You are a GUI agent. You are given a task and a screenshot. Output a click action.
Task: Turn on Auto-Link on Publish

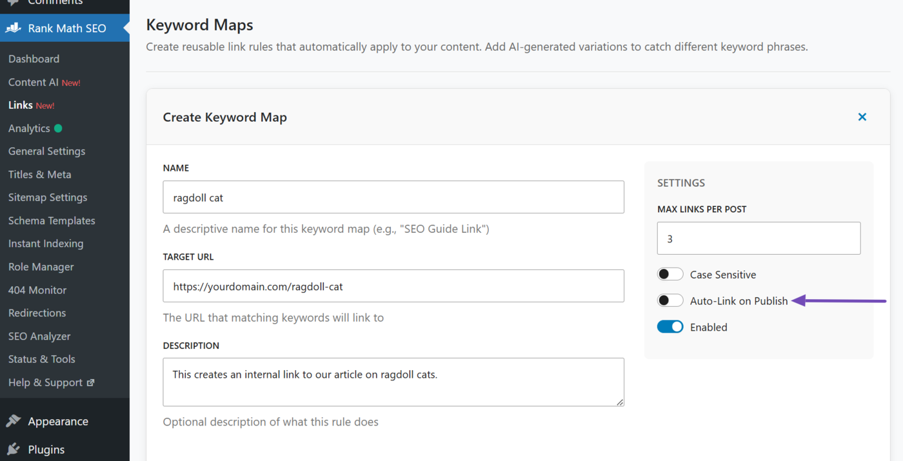click(x=670, y=300)
